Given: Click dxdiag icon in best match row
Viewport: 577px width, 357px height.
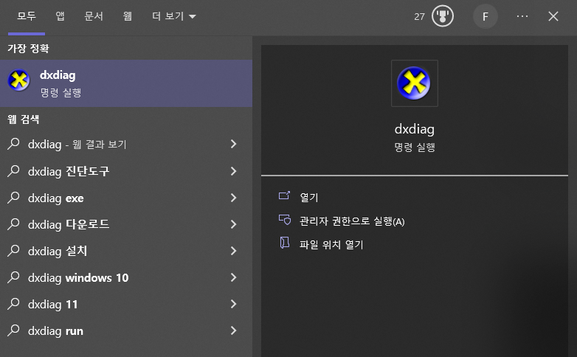Looking at the screenshot, I should click(x=18, y=80).
